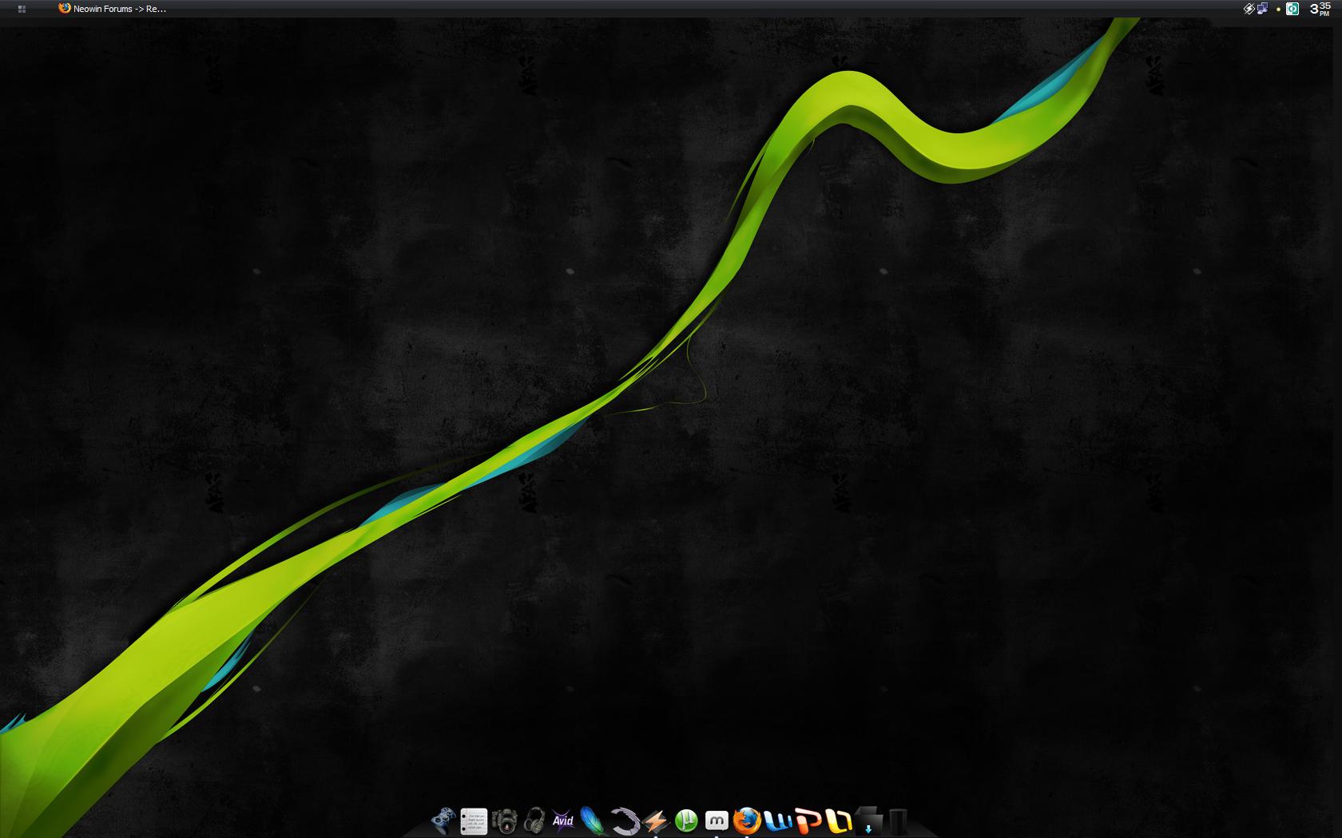Switch to Neowin Forums taskbar window
Viewport: 1342px width, 838px height.
(113, 9)
